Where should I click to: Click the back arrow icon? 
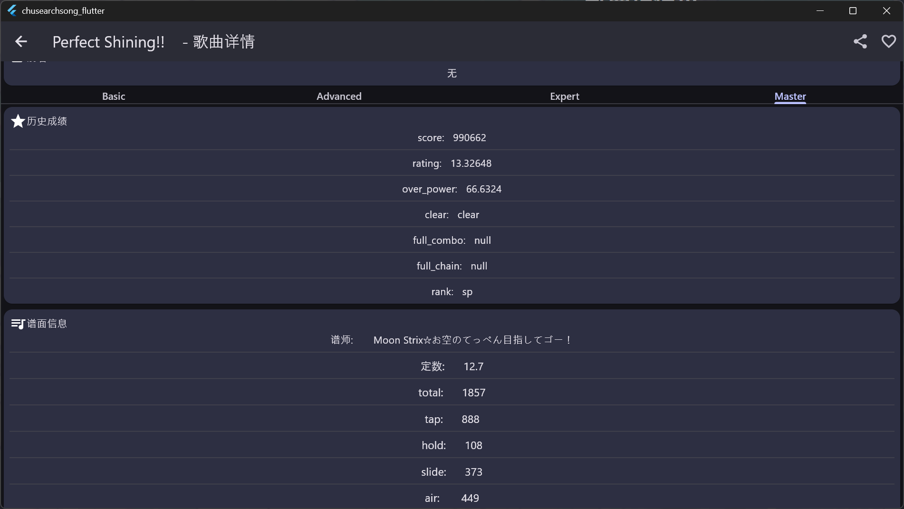click(21, 42)
